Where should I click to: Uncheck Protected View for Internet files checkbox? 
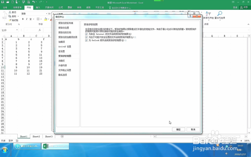click(x=86, y=34)
